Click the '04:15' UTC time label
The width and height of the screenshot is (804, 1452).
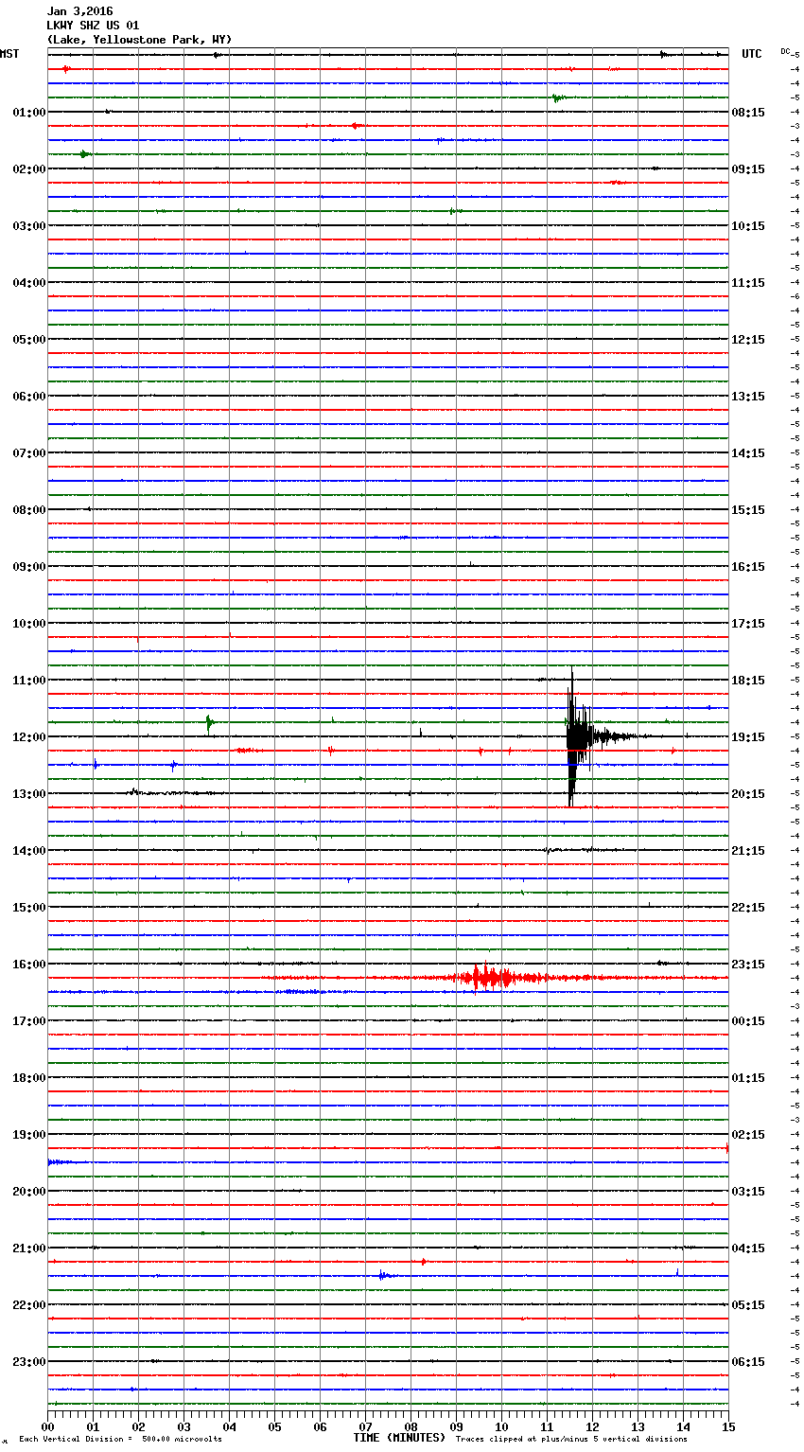tap(748, 1248)
